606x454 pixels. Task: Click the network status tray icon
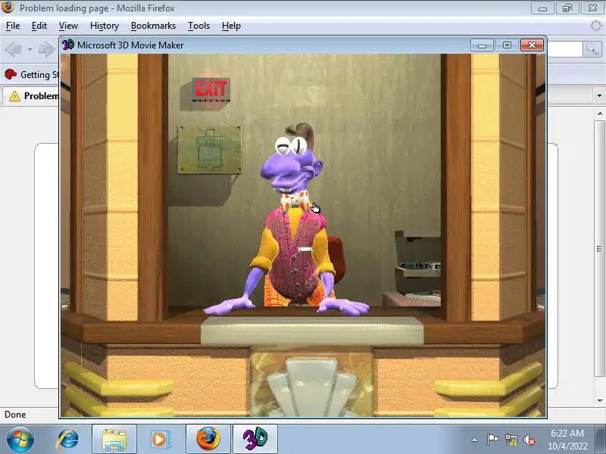pos(511,440)
